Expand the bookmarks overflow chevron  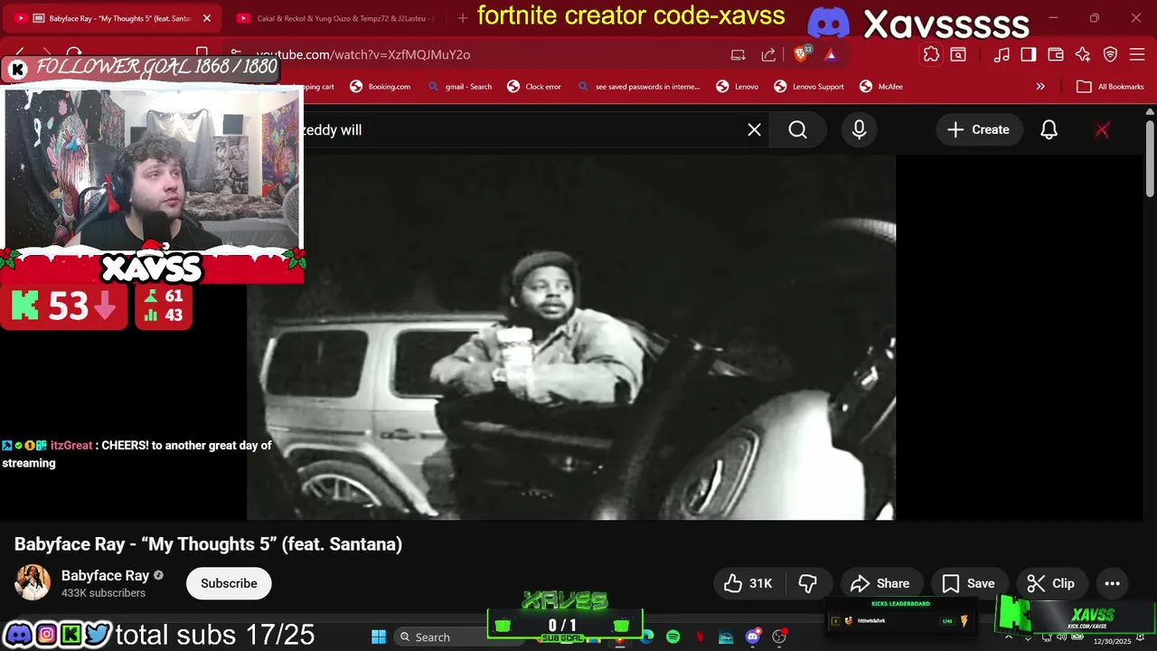(1040, 87)
